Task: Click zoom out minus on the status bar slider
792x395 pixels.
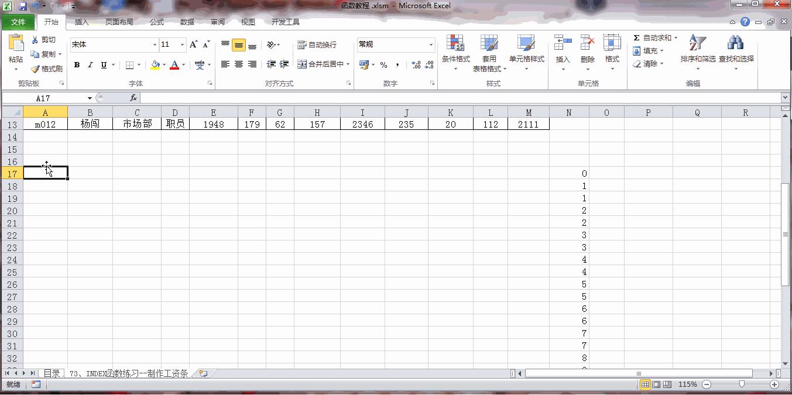Action: pyautogui.click(x=706, y=384)
